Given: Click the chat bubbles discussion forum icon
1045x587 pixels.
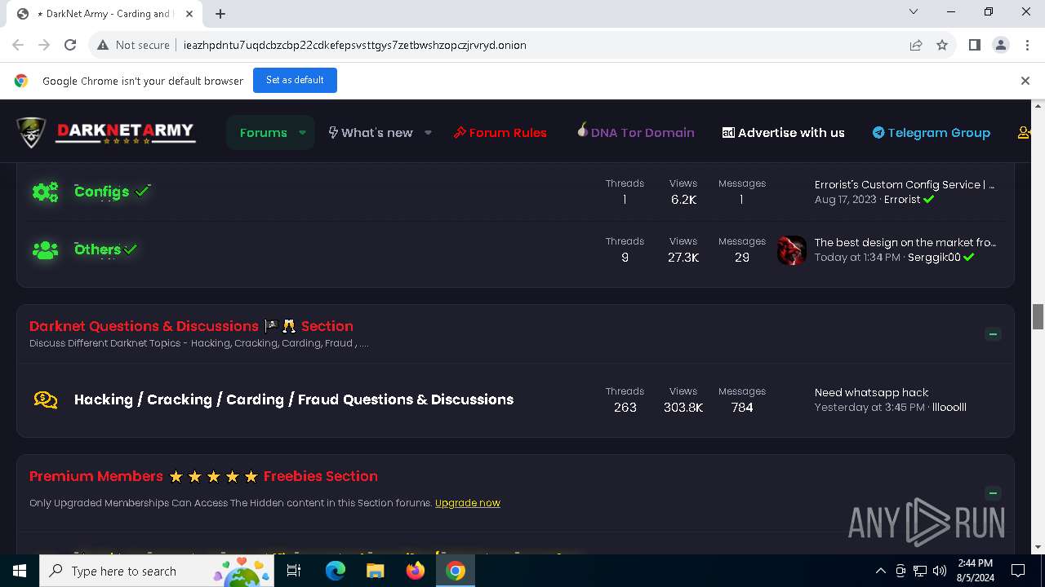Looking at the screenshot, I should click(46, 399).
